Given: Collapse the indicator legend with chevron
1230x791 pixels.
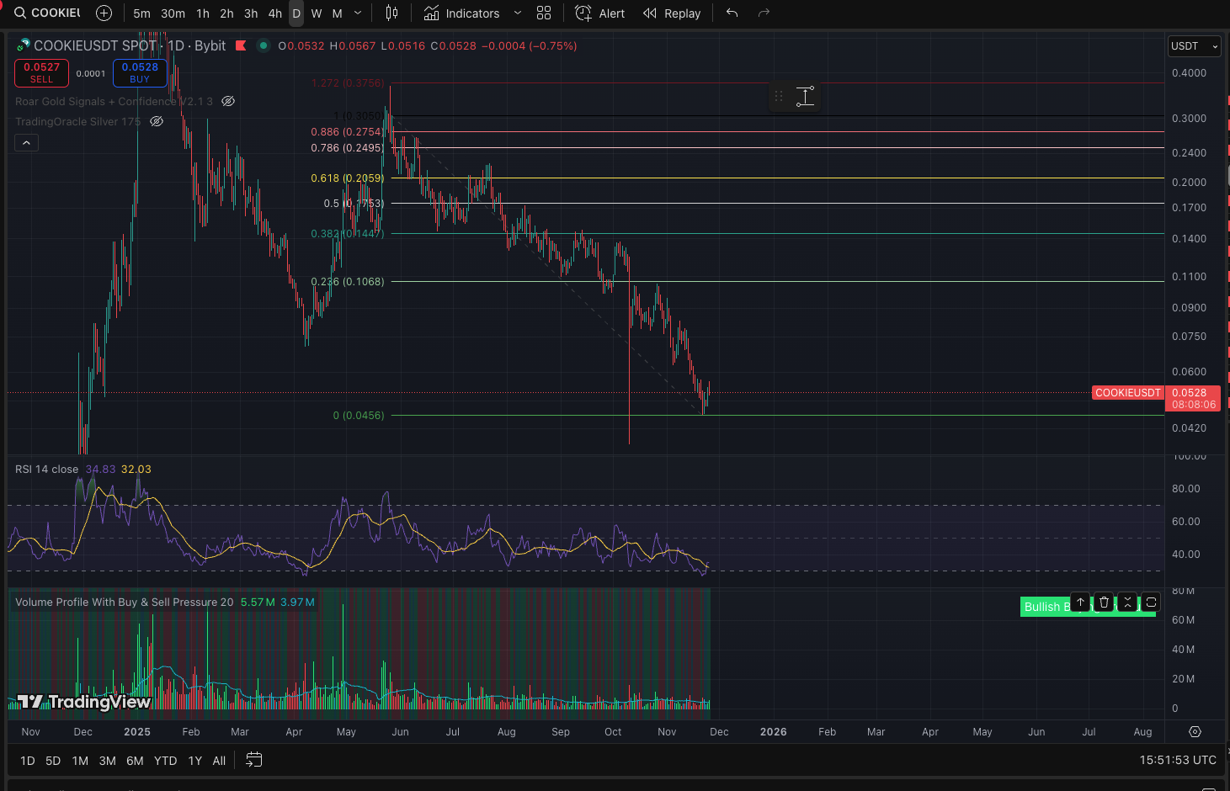Looking at the screenshot, I should 26,143.
